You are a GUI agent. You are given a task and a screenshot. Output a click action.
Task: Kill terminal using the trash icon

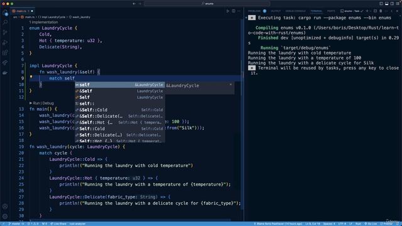381,11
